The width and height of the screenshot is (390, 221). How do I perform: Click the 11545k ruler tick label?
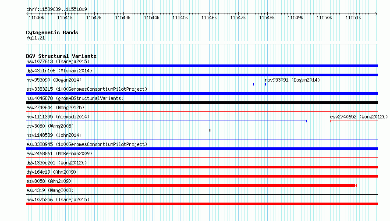point(180,18)
